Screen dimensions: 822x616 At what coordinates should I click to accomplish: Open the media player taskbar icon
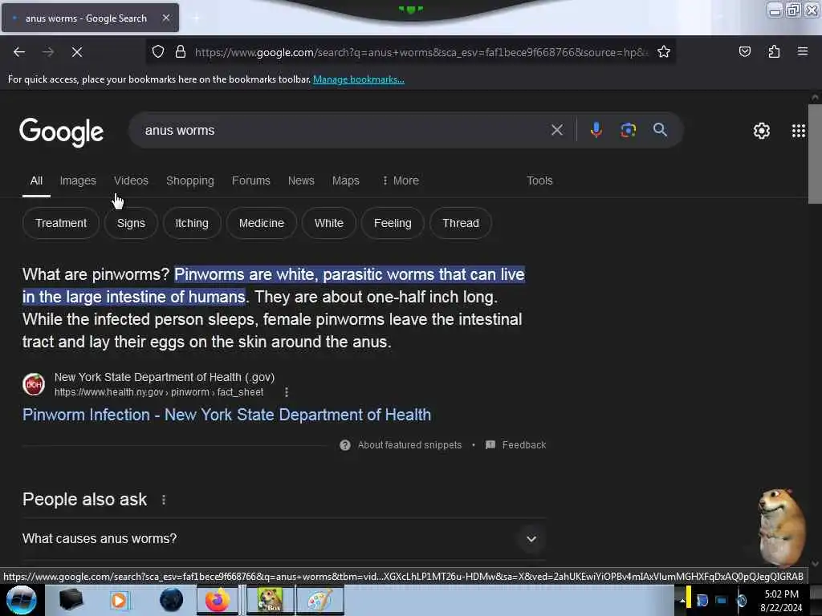120,600
